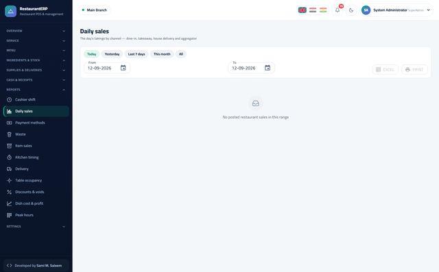
Task: Click Developed by Sami M. Saleem link
Action: pyautogui.click(x=36, y=266)
